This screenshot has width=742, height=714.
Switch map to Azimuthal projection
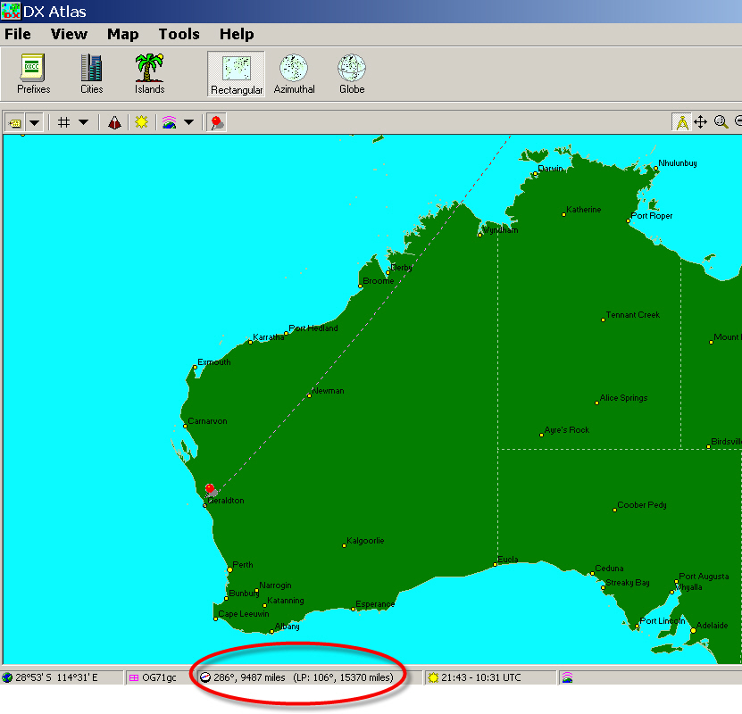point(294,71)
